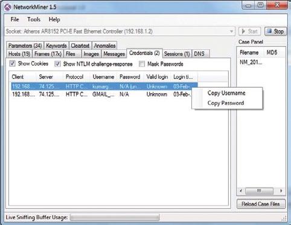Switch to the Hosts (19) tab
Viewport: 291px width, 225px height.
pos(19,54)
